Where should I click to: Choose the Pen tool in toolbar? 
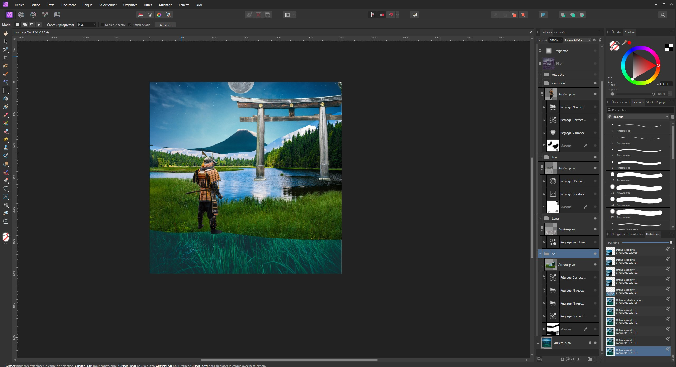click(x=6, y=180)
